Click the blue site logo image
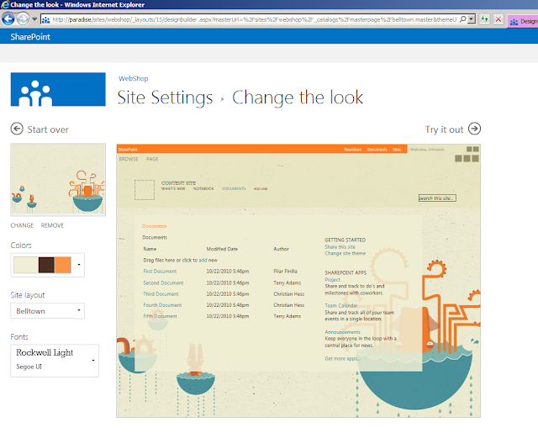The width and height of the screenshot is (538, 438). 58,89
